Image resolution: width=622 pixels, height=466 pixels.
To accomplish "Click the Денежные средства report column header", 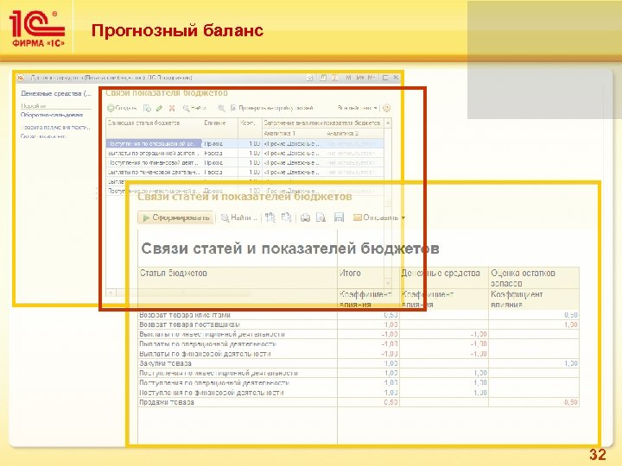I will [x=444, y=278].
